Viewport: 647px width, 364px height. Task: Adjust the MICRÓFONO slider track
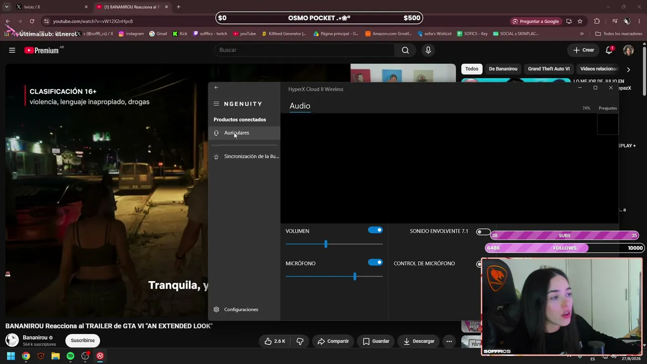click(334, 277)
